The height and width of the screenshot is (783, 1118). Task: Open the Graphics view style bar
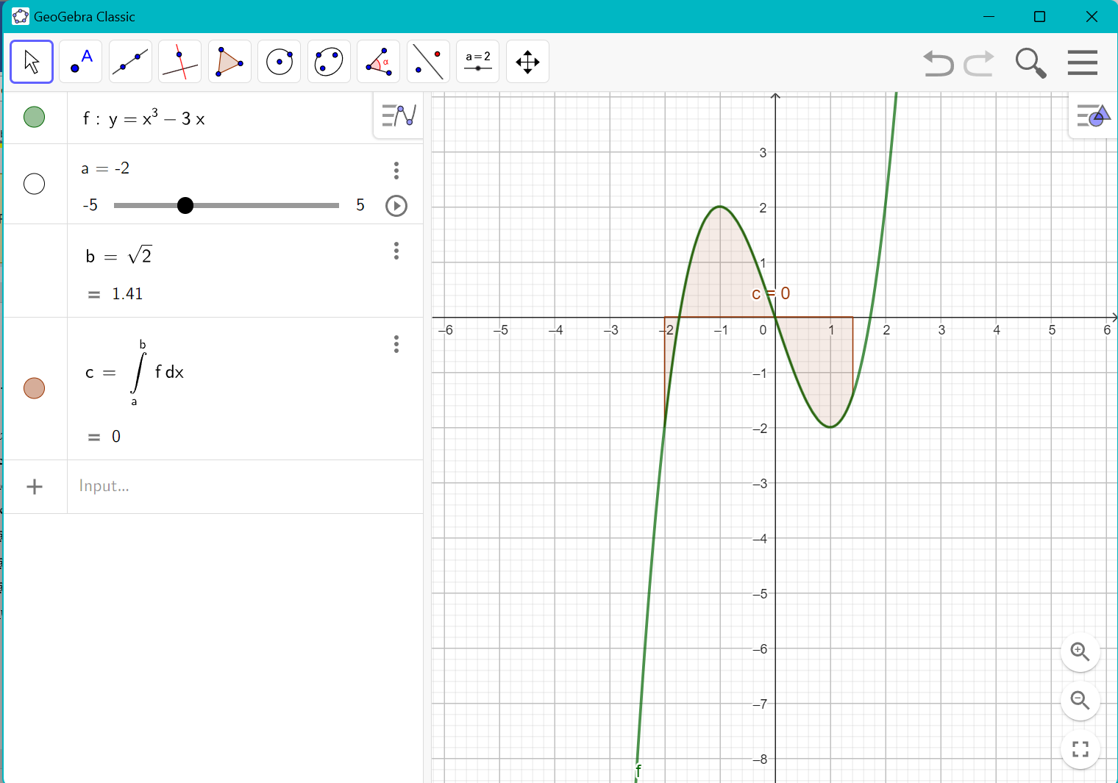pyautogui.click(x=1093, y=115)
